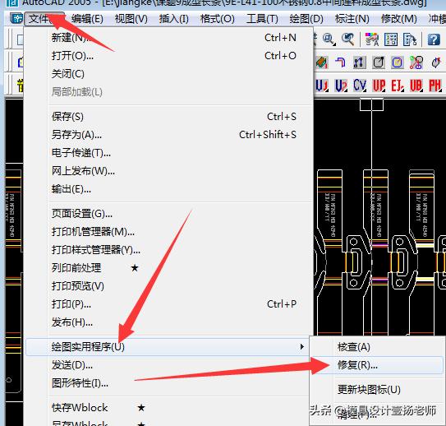This screenshot has width=446, height=426.
Task: Select 核查(A) in the submenu
Action: tap(377, 347)
